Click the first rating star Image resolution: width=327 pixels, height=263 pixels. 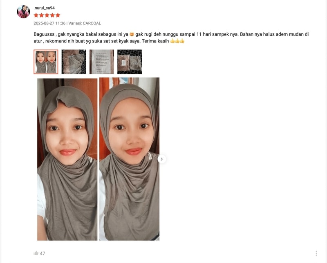[x=36, y=15]
